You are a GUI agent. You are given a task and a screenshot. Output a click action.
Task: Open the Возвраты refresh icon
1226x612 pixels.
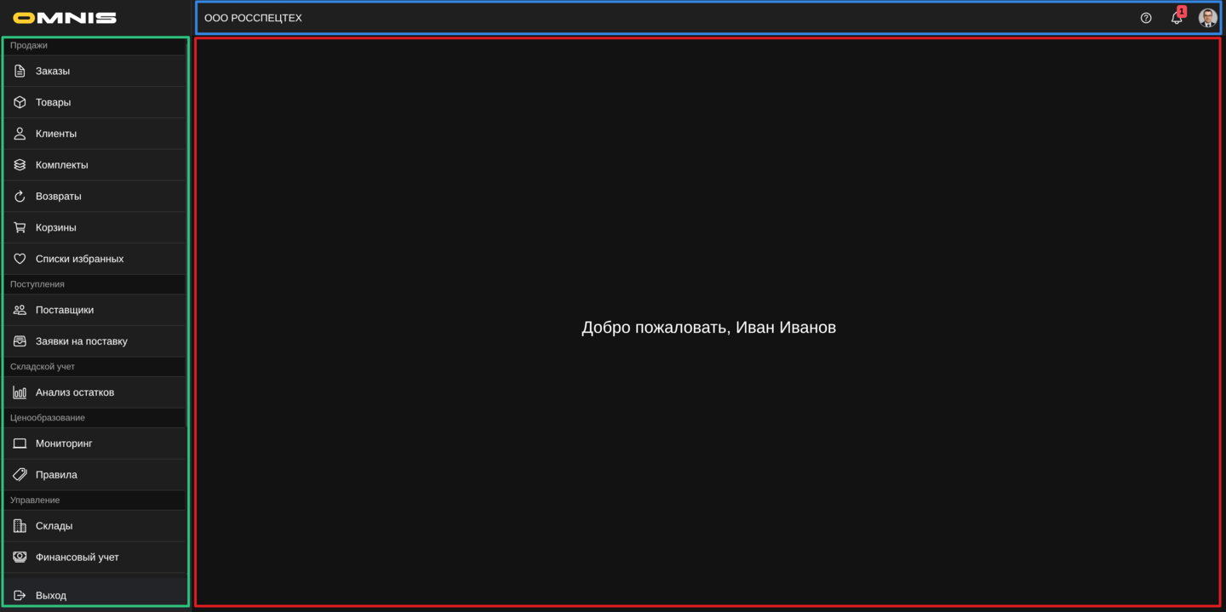(20, 197)
